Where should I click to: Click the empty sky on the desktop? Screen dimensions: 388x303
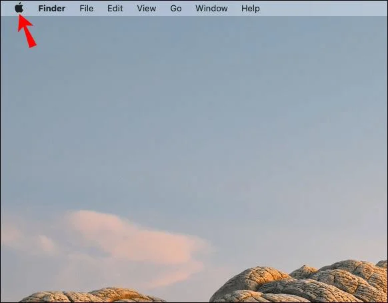pos(194,99)
